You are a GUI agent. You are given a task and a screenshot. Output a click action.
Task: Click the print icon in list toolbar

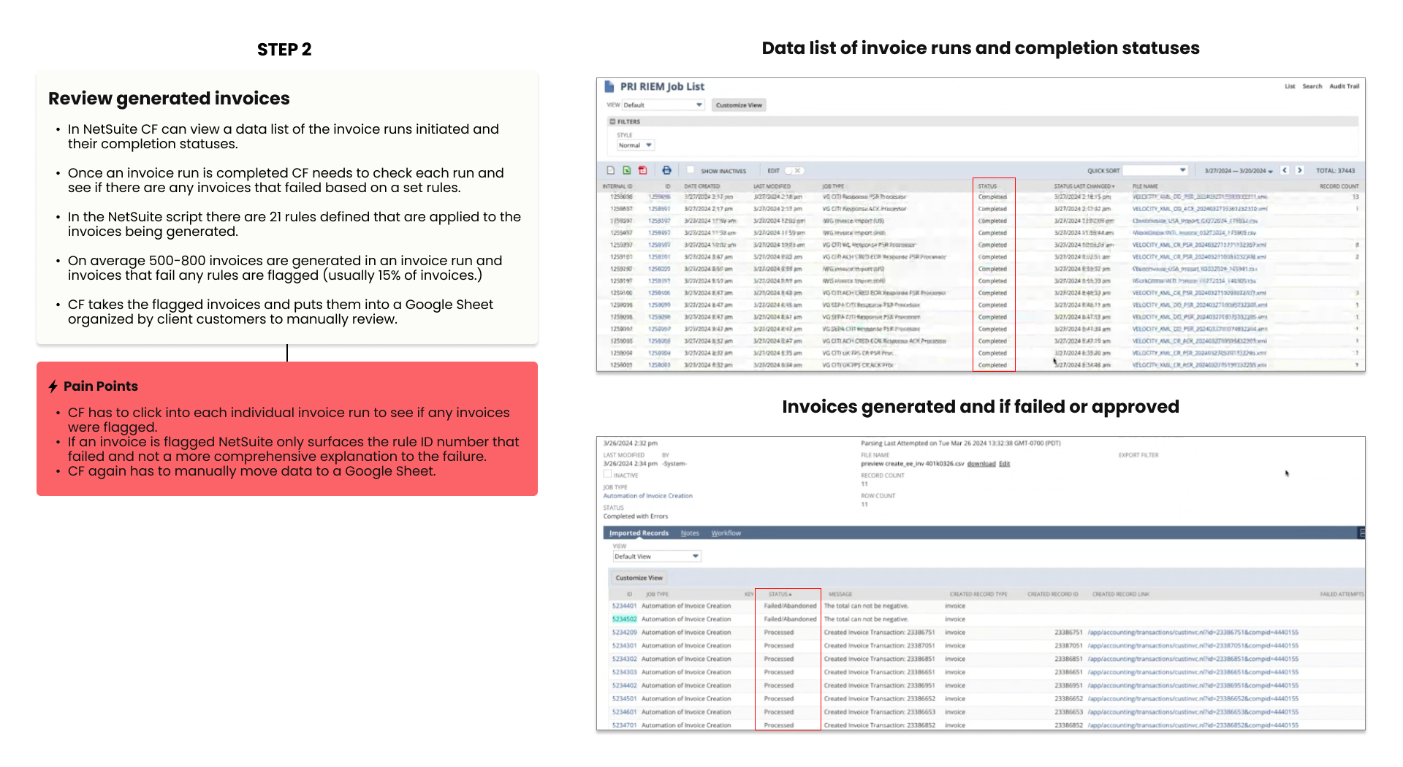tap(666, 170)
